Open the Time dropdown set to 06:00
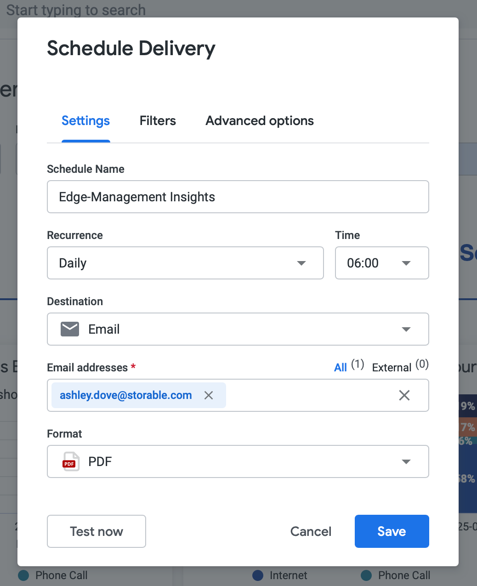Viewport: 477px width, 586px height. [406, 263]
